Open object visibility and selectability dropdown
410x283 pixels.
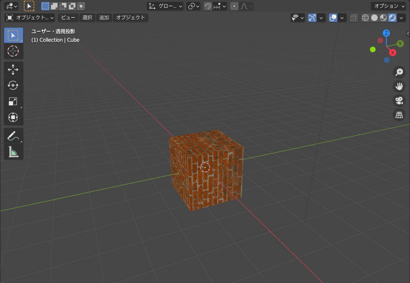[x=298, y=18]
